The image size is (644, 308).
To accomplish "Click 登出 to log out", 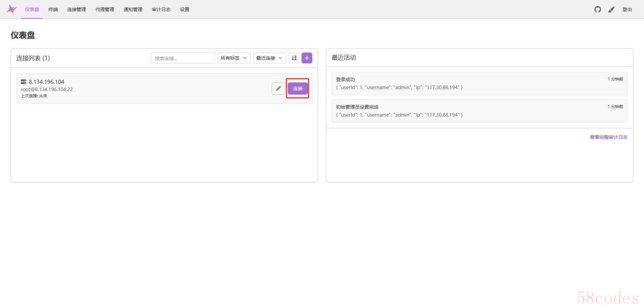I will (627, 9).
